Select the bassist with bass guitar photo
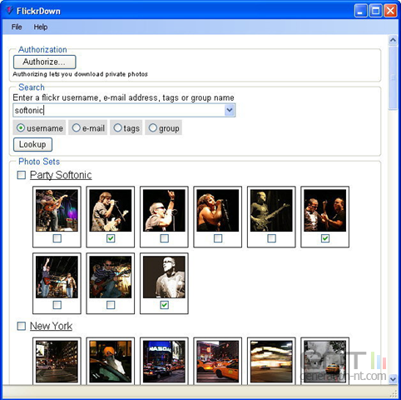The width and height of the screenshot is (401, 400). click(271, 210)
